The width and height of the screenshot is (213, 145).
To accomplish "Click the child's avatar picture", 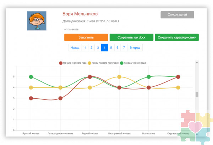I will 37,21.
